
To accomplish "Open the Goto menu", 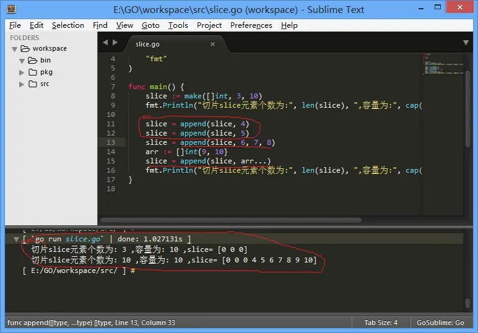I will pyautogui.click(x=150, y=25).
